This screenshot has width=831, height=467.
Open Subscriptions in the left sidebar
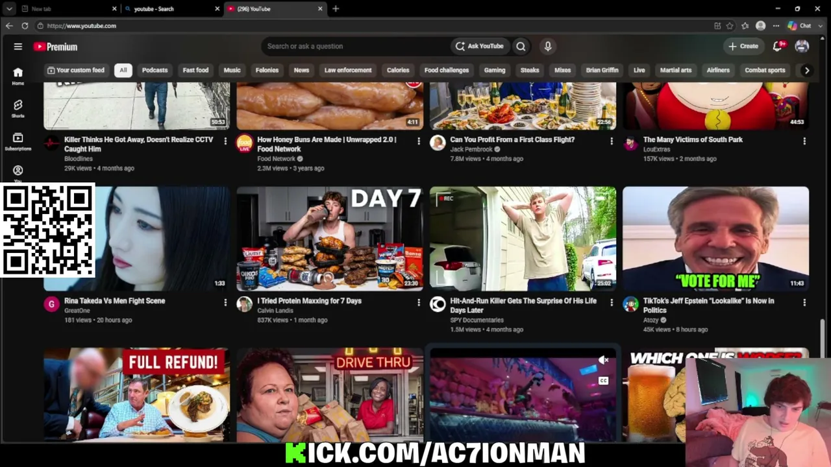click(x=18, y=141)
